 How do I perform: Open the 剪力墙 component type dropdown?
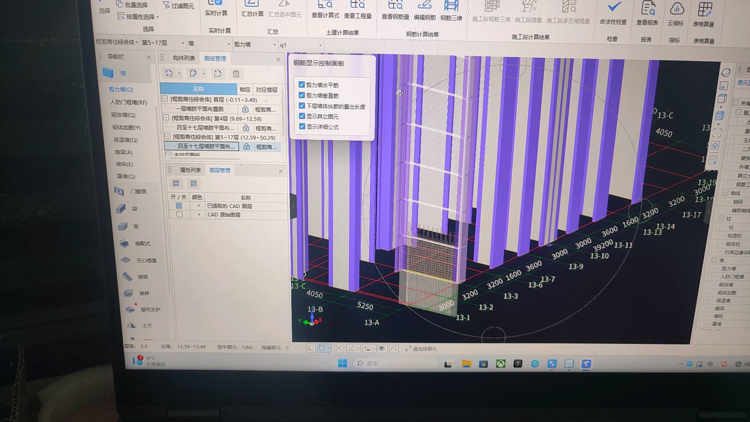click(x=255, y=44)
